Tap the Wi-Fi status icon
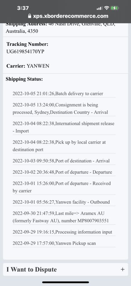 click(x=107, y=8)
